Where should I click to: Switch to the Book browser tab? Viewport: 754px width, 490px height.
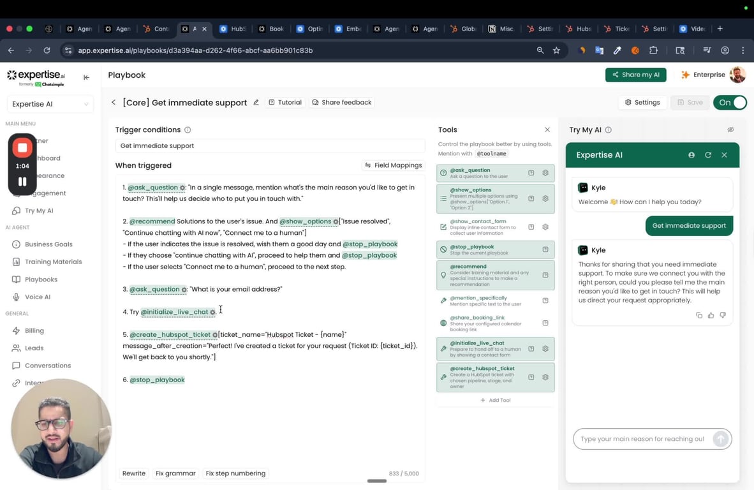click(x=271, y=29)
